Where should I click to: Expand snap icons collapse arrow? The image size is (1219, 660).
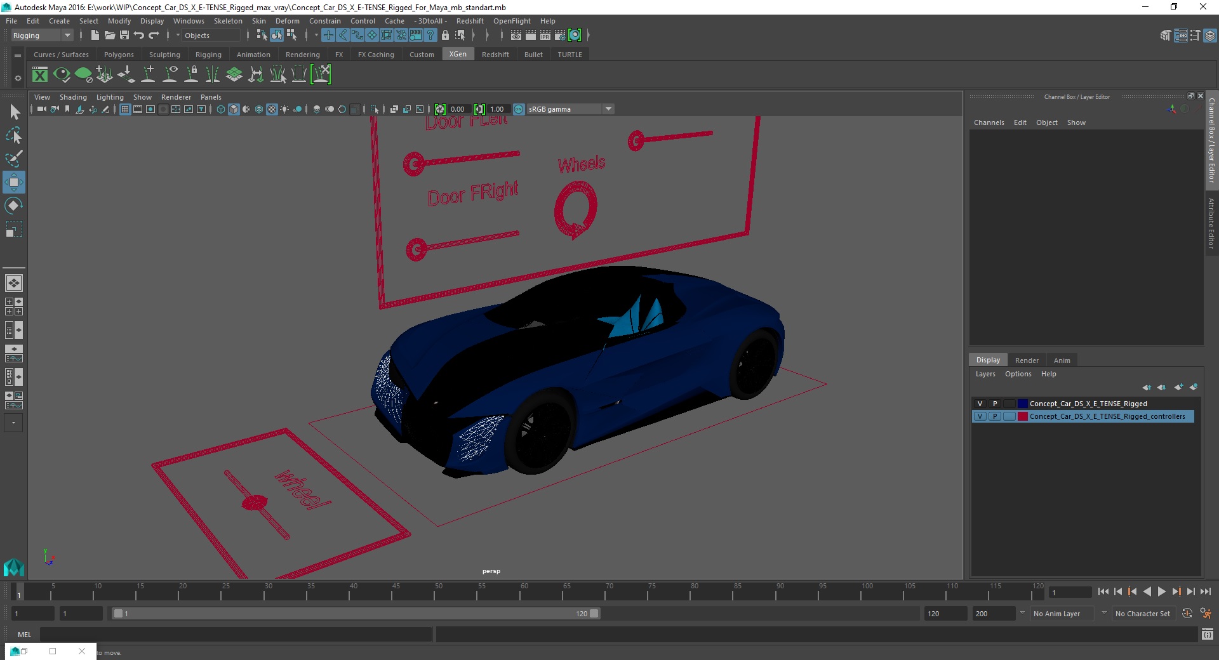[x=316, y=36]
